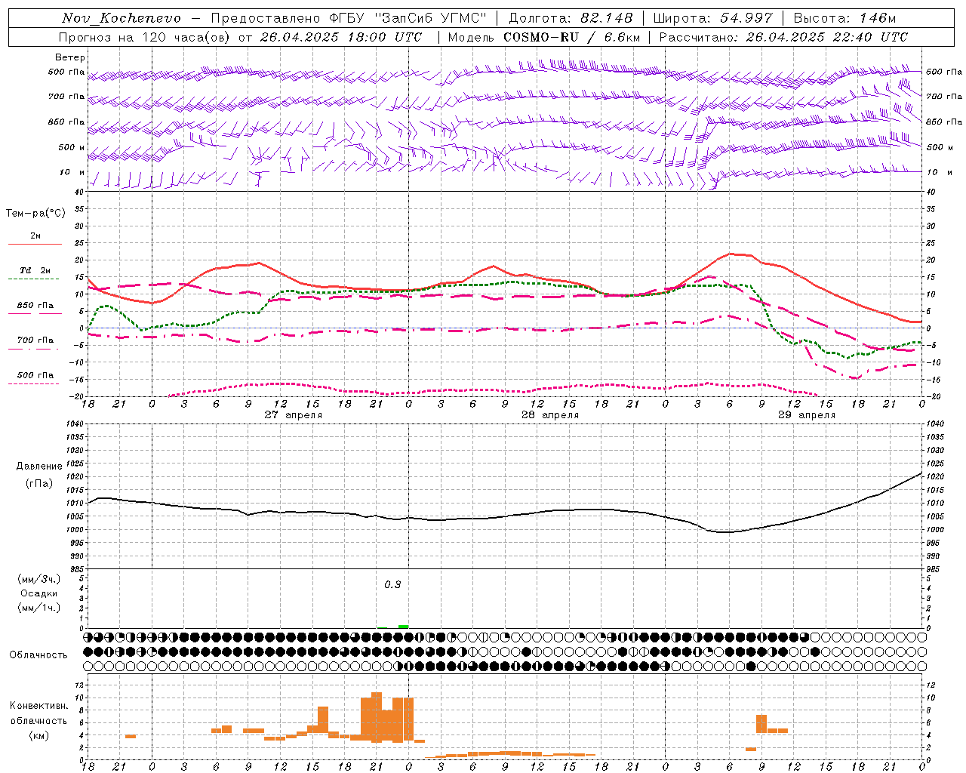Click the Nov_Kochenevo station title
The image size is (966, 773).
[122, 18]
